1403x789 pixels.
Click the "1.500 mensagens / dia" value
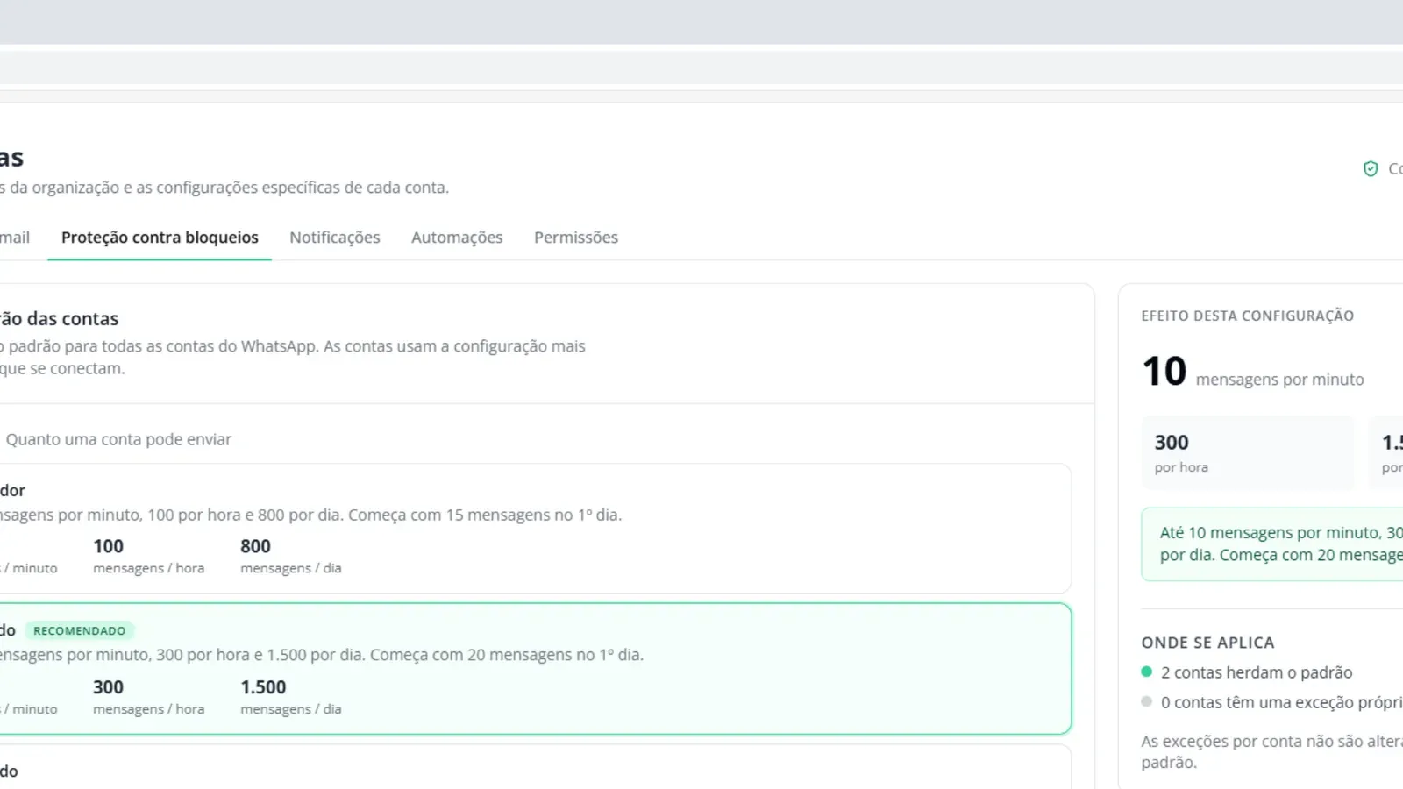291,697
